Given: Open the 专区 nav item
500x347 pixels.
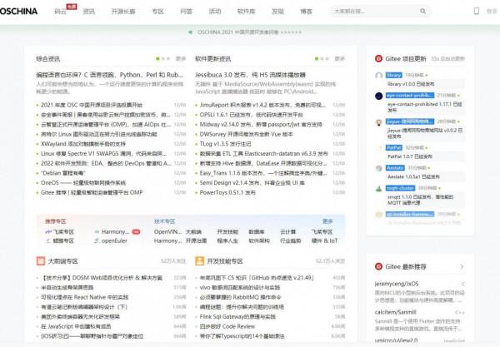Looking at the screenshot, I should tap(157, 12).
